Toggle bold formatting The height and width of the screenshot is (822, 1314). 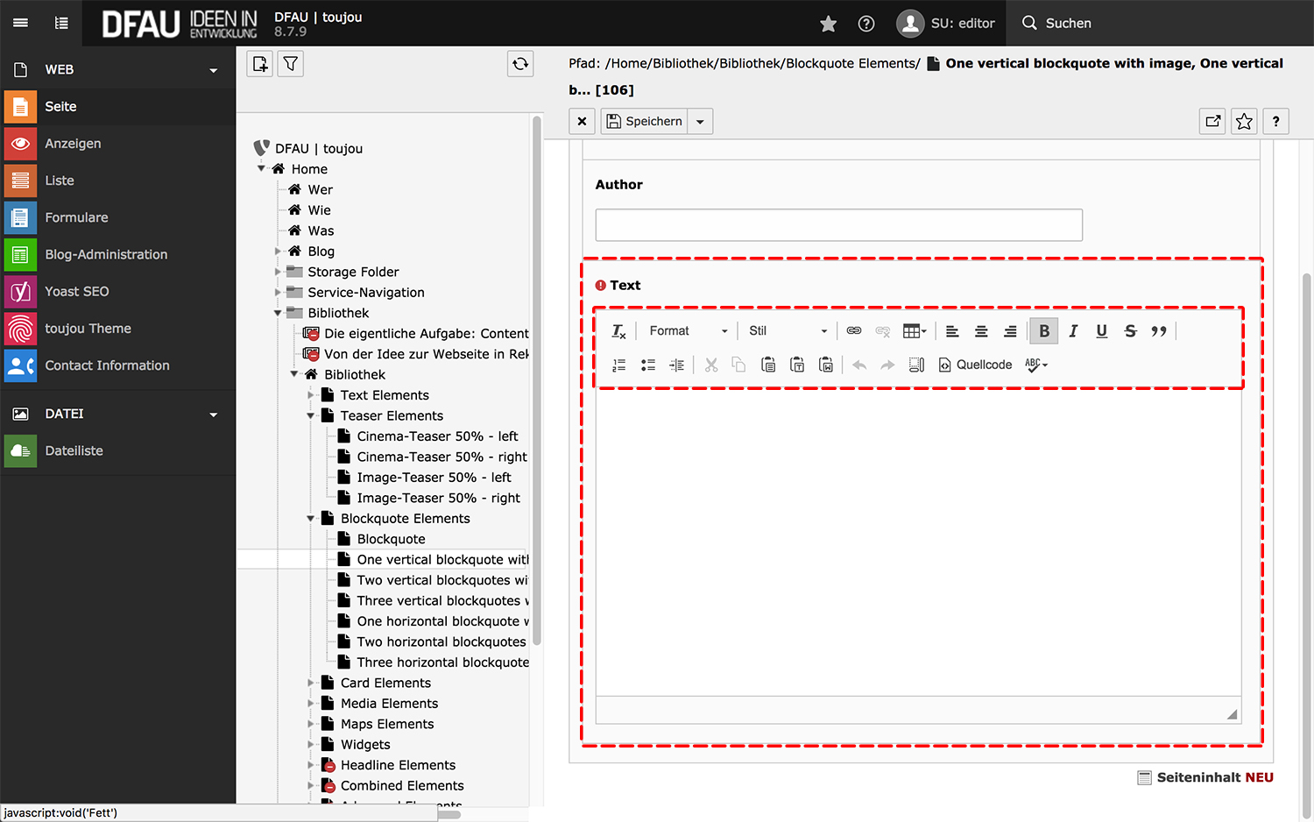point(1044,331)
